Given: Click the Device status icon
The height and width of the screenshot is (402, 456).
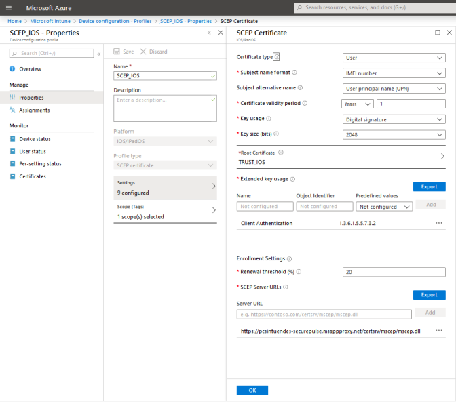Looking at the screenshot, I should tap(12, 138).
